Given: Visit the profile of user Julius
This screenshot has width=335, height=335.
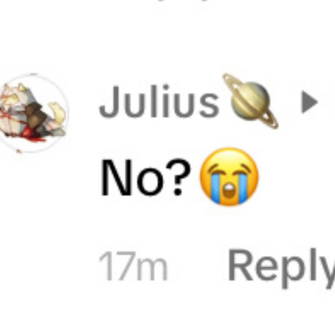Looking at the screenshot, I should (159, 101).
